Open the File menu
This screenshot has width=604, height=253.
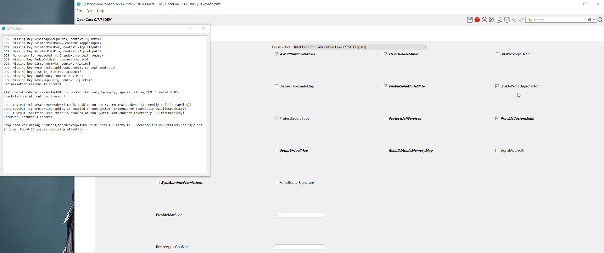pyautogui.click(x=79, y=11)
